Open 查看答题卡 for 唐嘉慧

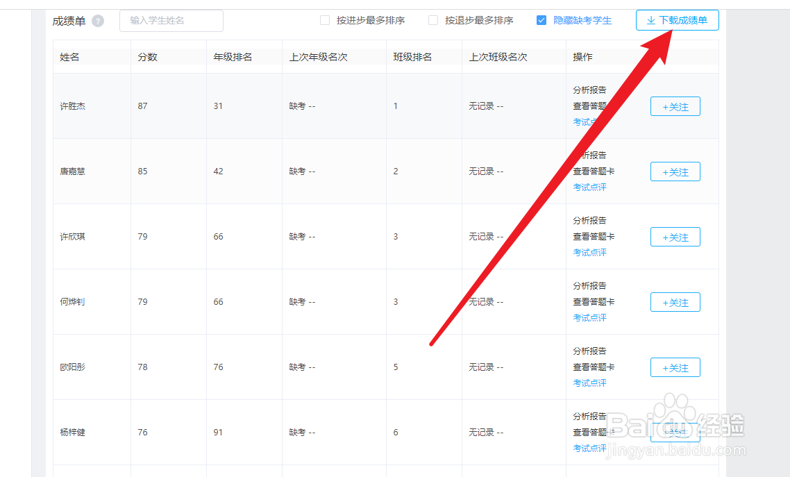(594, 171)
